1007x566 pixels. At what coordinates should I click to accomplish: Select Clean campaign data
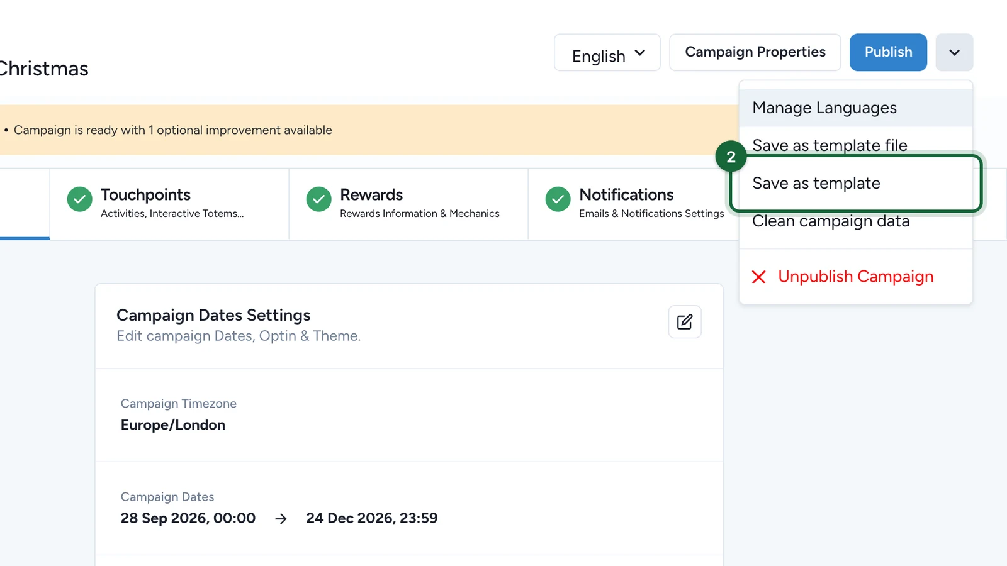(x=856, y=222)
